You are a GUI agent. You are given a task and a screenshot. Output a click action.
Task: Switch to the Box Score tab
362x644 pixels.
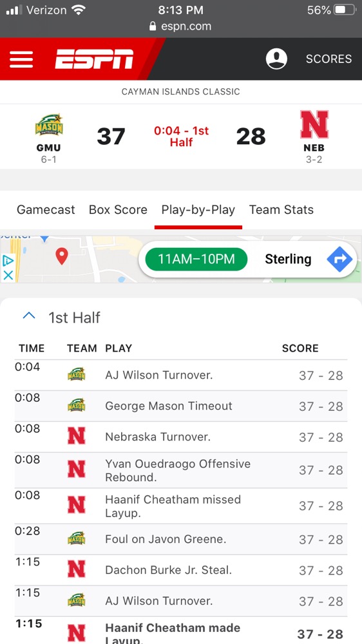click(x=118, y=210)
